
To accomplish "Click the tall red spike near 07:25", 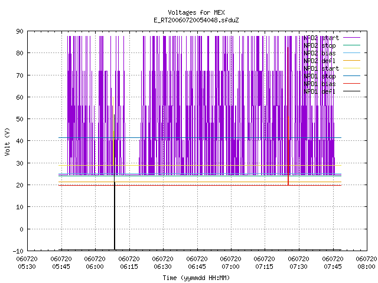I will (288, 116).
